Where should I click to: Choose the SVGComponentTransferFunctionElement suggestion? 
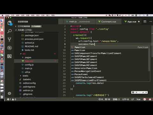110,53
